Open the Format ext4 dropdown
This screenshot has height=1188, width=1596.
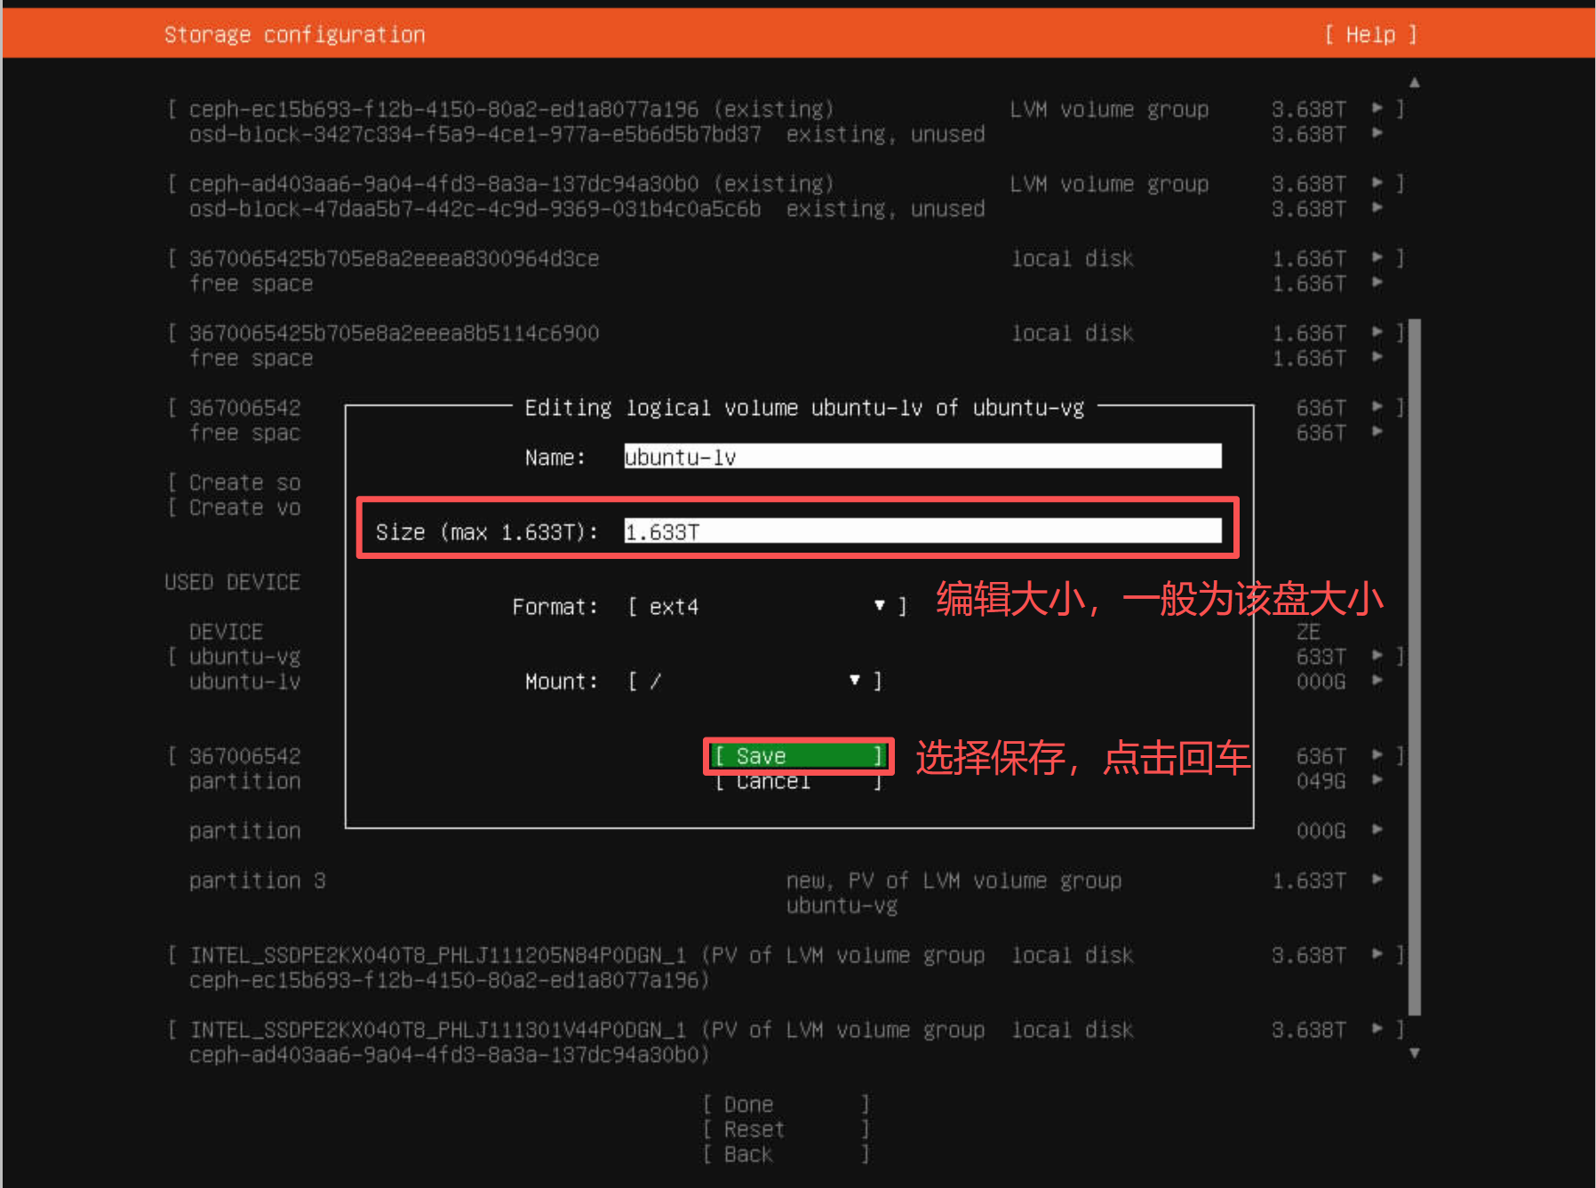coord(766,607)
